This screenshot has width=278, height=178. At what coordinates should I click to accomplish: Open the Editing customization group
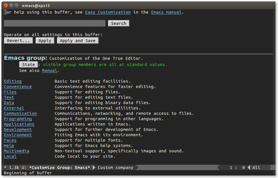(x=13, y=81)
